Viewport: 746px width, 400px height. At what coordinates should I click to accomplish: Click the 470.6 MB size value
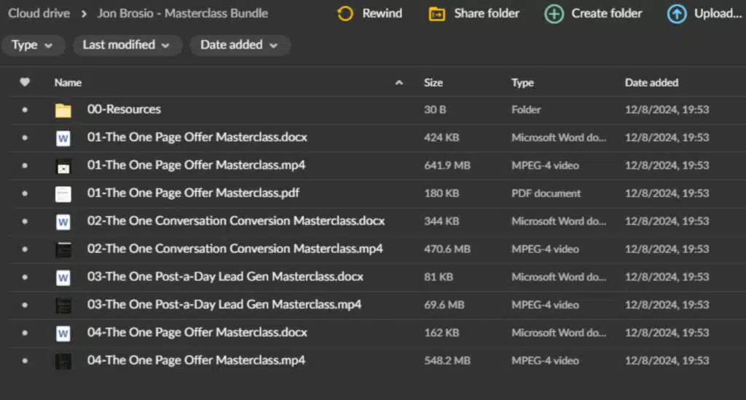[x=447, y=249]
